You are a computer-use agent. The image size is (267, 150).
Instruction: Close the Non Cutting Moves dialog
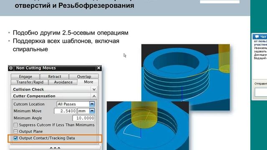(99, 68)
